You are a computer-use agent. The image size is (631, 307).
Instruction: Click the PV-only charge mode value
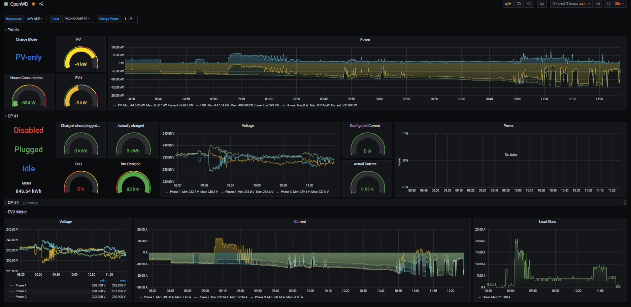pyautogui.click(x=29, y=57)
